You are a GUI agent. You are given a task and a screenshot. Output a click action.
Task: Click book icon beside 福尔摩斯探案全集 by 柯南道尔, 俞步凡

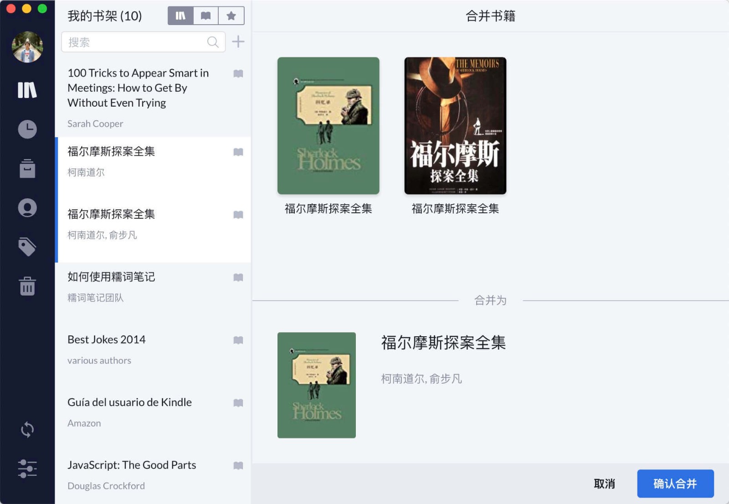tap(238, 215)
